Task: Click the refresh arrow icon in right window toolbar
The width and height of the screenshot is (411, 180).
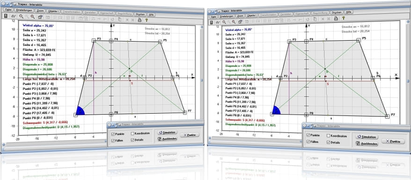Action: pyautogui.click(x=308, y=19)
